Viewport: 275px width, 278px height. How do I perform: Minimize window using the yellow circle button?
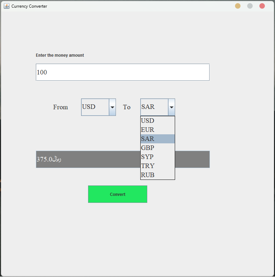(238, 6)
